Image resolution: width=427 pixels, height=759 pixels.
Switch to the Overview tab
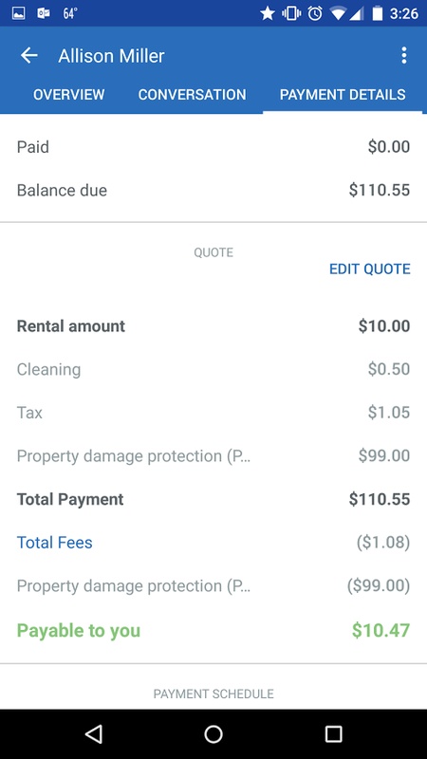click(x=68, y=94)
